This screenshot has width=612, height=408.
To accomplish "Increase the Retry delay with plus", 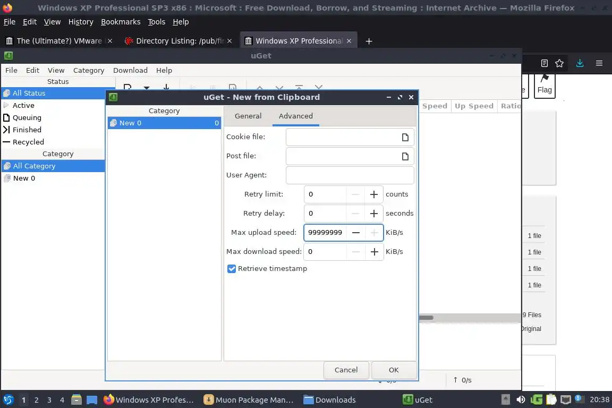I will (x=374, y=214).
